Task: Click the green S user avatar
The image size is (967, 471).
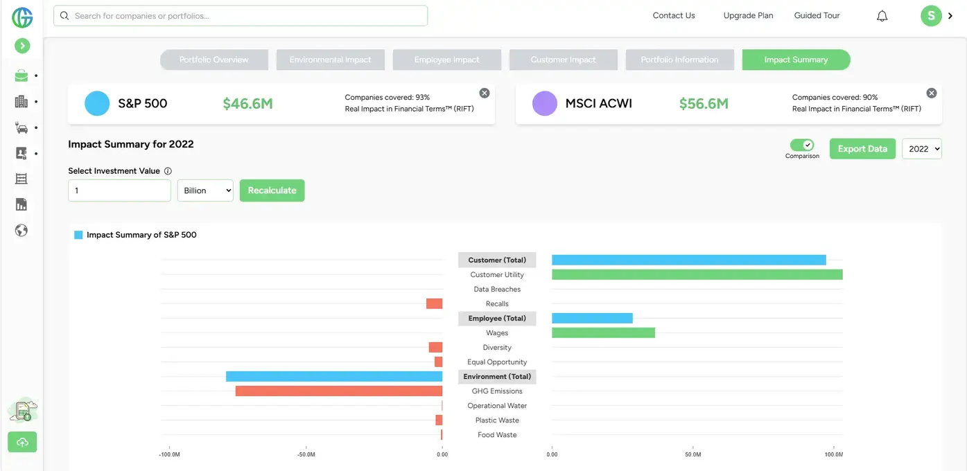Action: click(931, 16)
